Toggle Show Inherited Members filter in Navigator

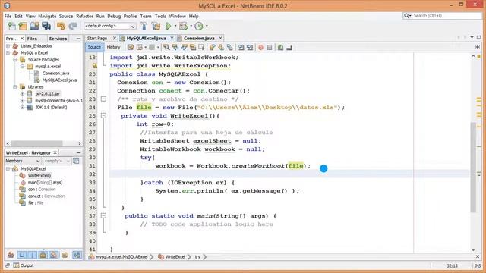click(x=11, y=255)
